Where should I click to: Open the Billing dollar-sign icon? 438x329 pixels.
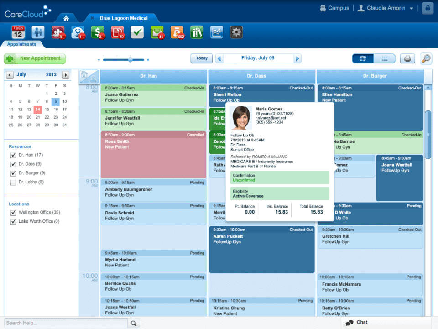pyautogui.click(x=98, y=32)
